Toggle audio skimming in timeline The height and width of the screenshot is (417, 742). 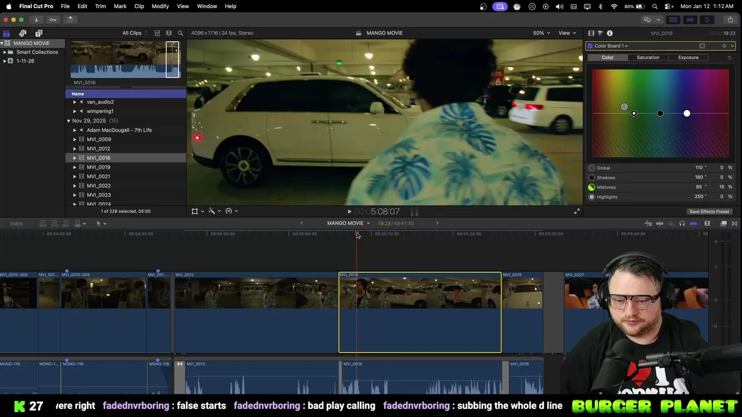(x=671, y=224)
